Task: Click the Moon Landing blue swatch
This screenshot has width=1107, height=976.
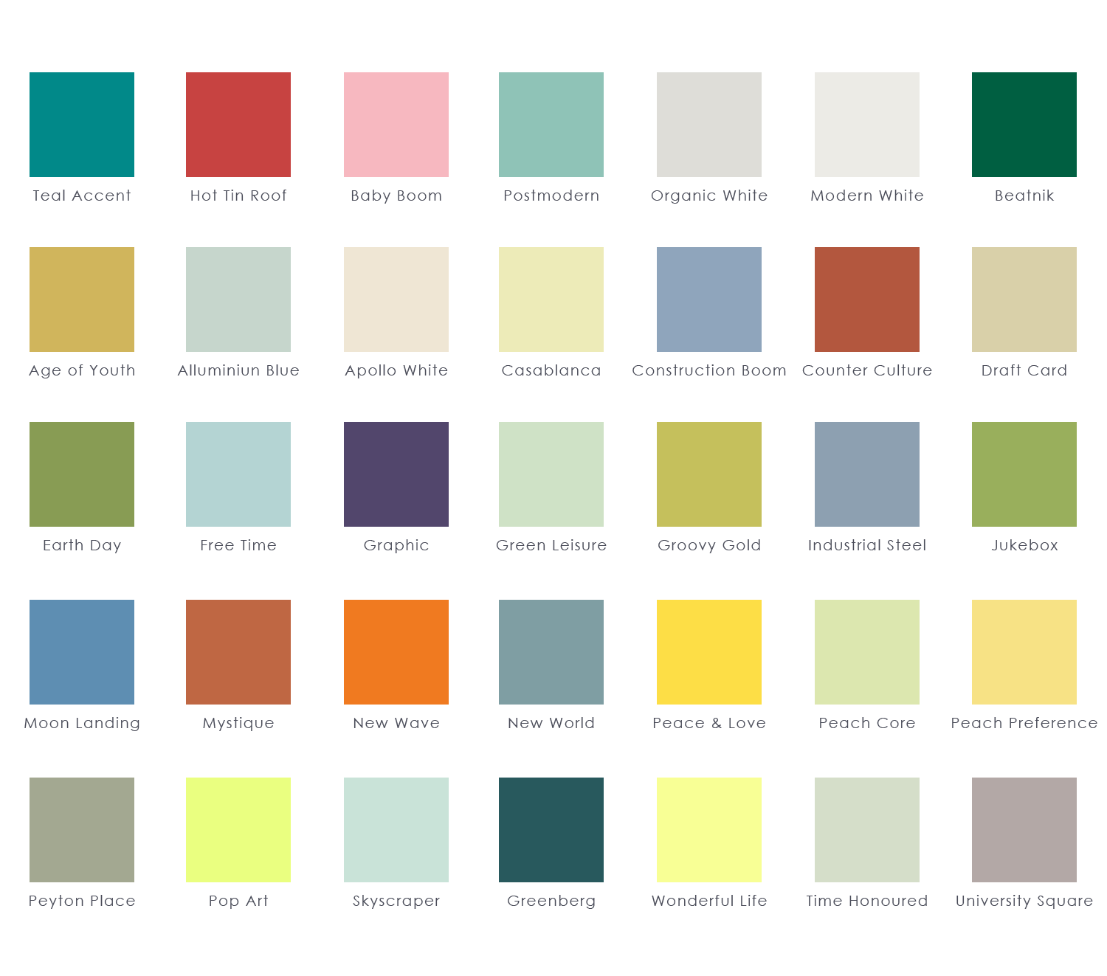Action: pos(82,652)
